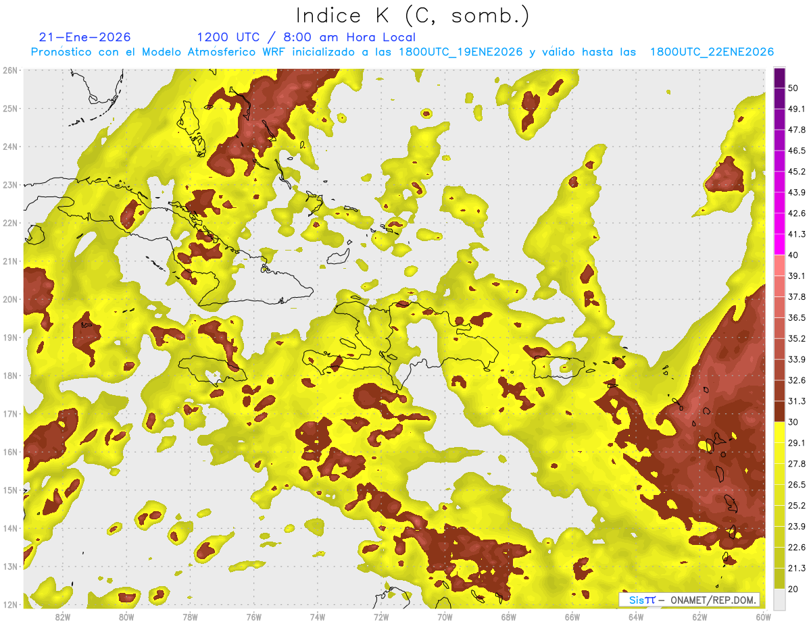Click the 20N latitude label
Screen dimensions: 811x626
(10, 299)
